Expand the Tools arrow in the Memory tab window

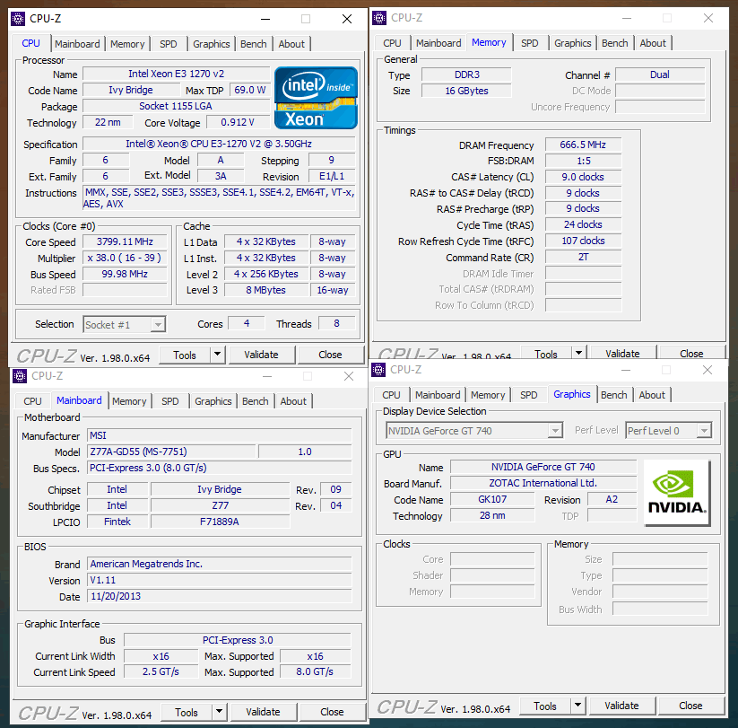pyautogui.click(x=579, y=353)
